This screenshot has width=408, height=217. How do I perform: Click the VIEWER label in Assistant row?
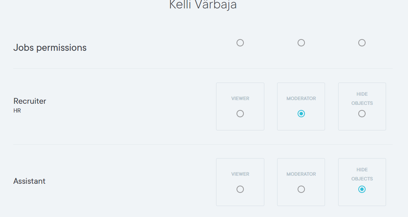pos(240,174)
